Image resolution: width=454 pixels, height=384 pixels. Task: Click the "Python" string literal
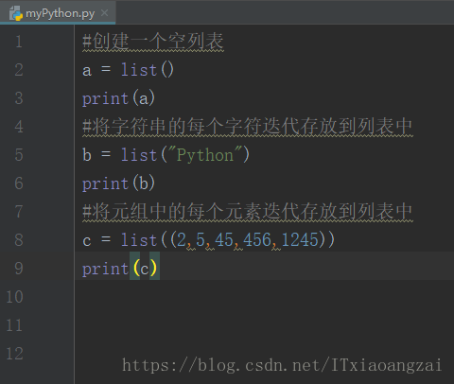coord(205,155)
